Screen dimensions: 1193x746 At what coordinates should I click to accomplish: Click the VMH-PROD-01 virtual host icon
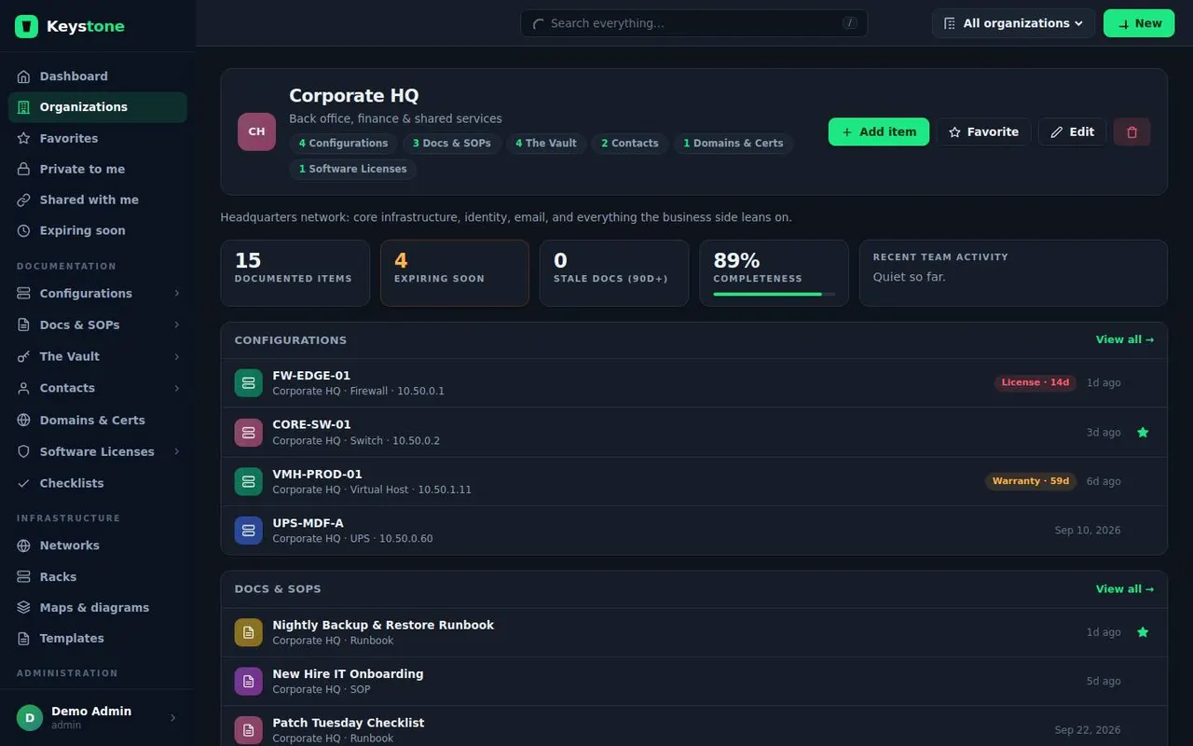tap(248, 481)
